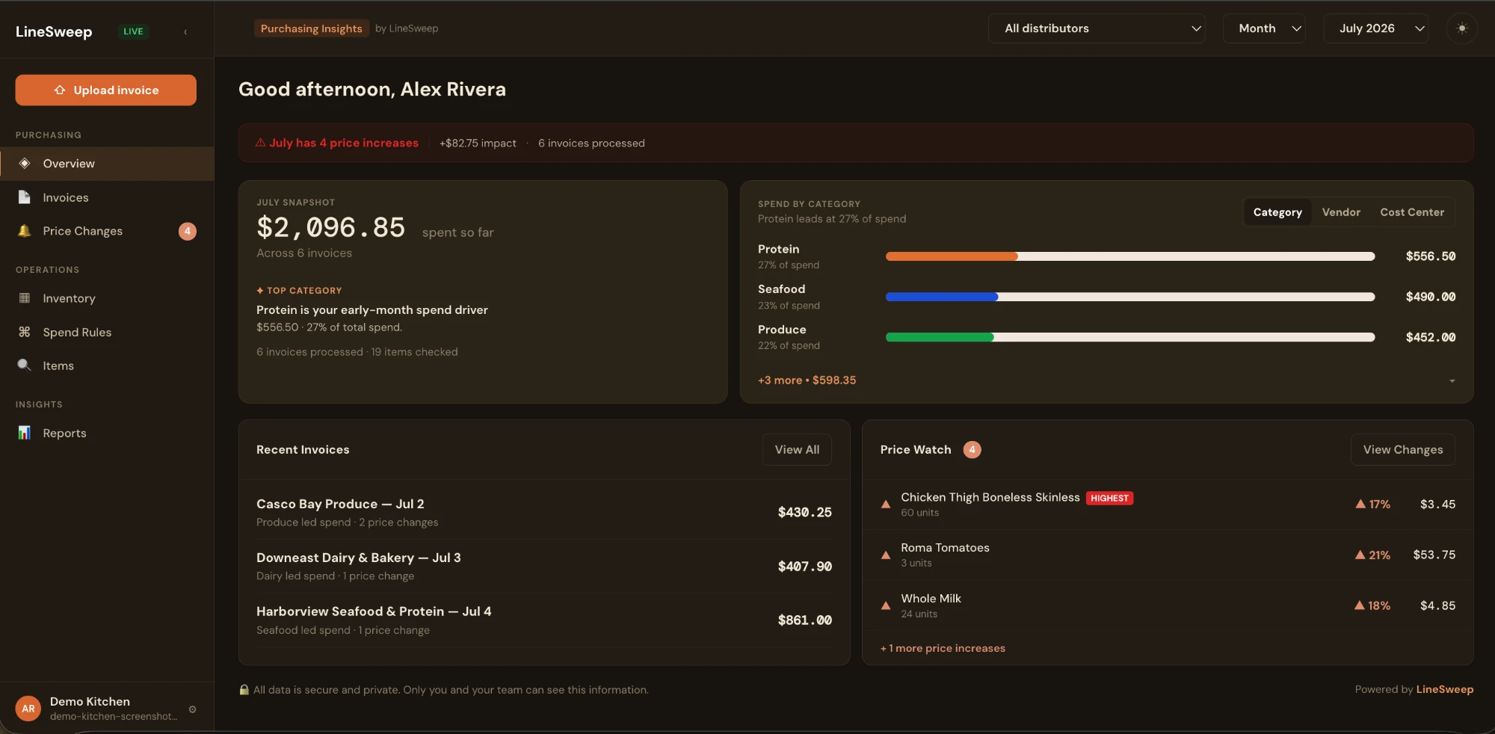Open Downeast Dairy & Bakery invoice row
This screenshot has height=734, width=1495.
click(544, 567)
